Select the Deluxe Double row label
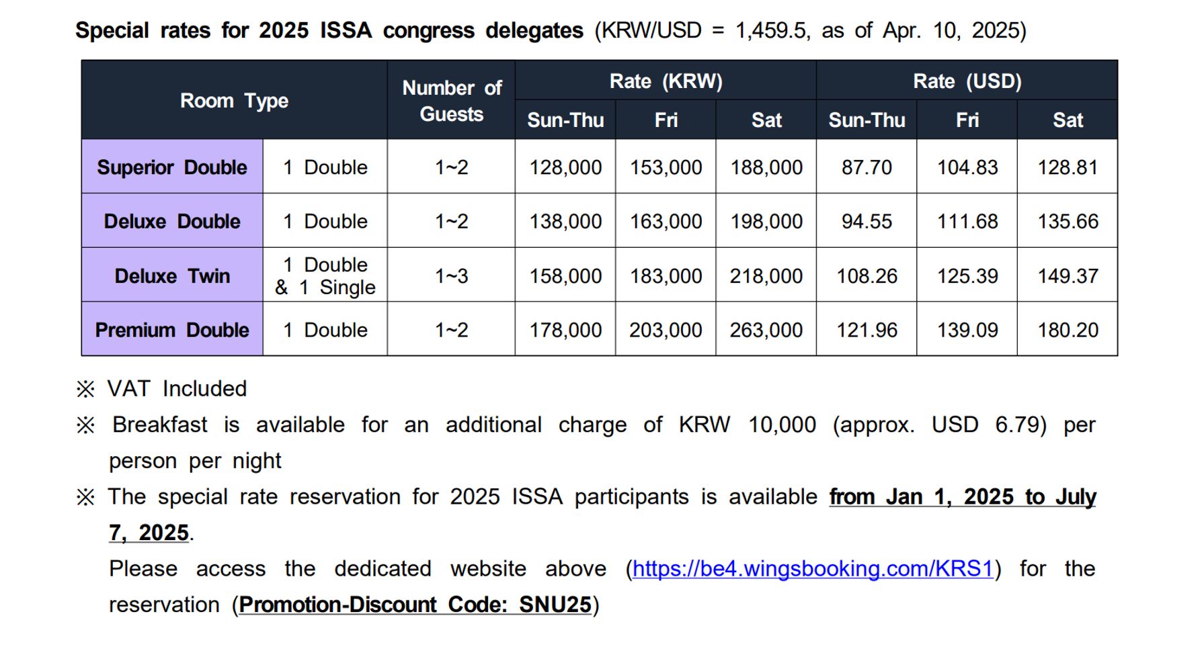The height and width of the screenshot is (657, 1202). [x=172, y=221]
